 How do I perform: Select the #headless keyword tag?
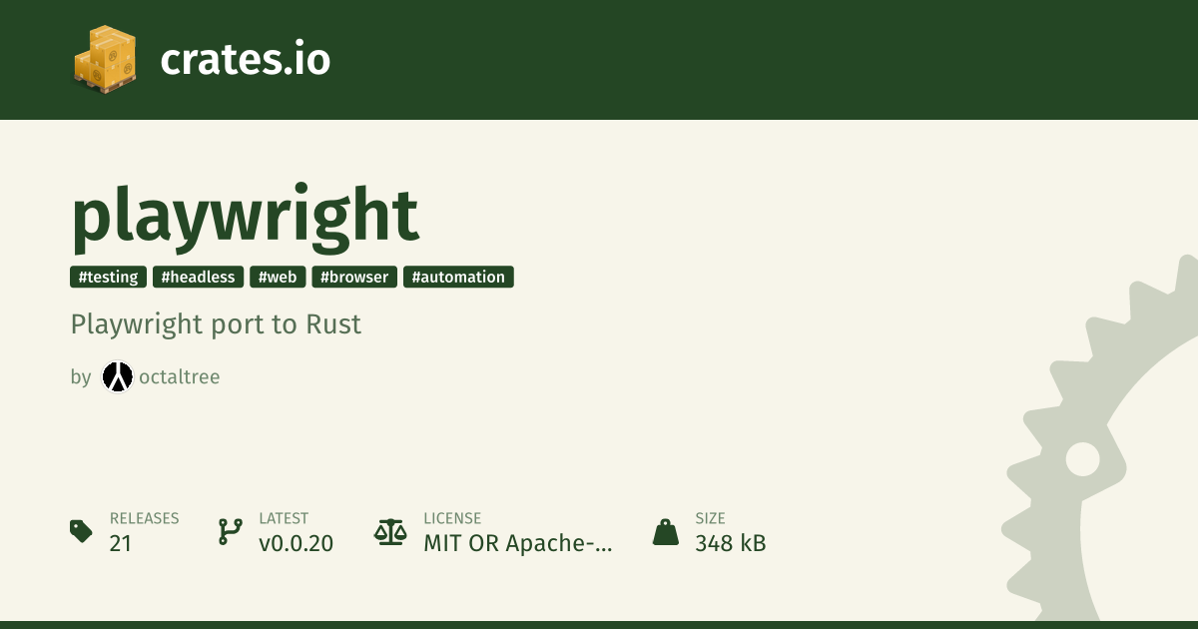click(x=199, y=277)
